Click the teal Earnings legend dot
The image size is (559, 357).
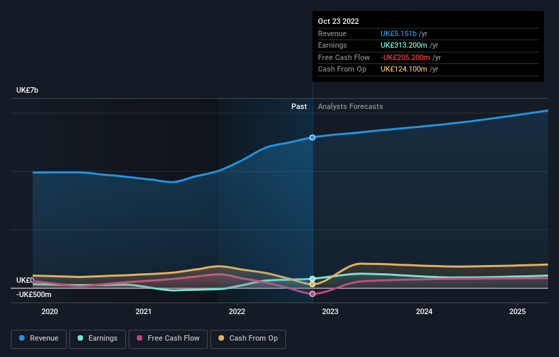[x=80, y=338]
